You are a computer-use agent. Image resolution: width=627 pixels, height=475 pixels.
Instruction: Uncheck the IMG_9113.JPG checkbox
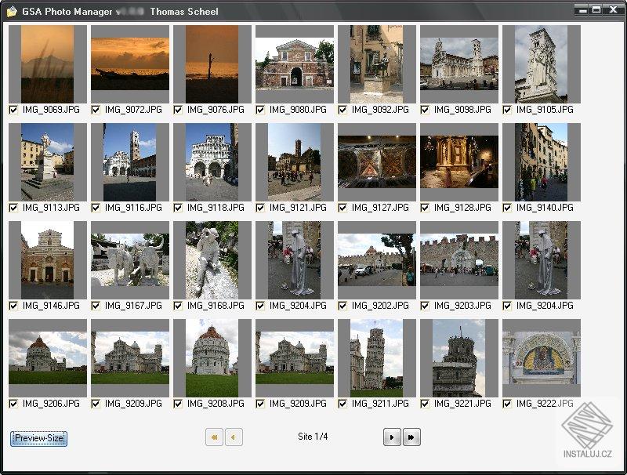point(13,208)
